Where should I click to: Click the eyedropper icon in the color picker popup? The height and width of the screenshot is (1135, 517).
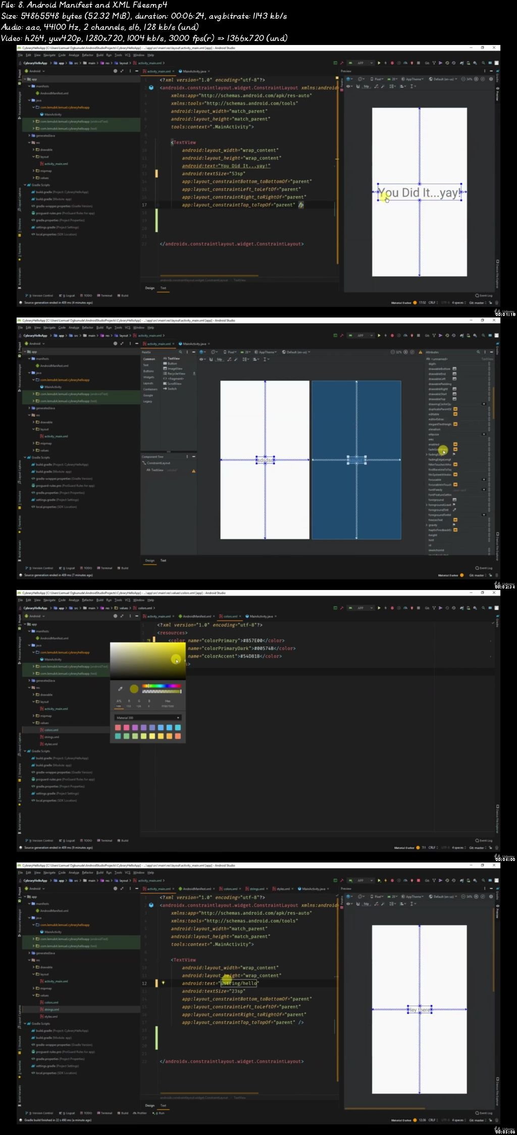(120, 689)
